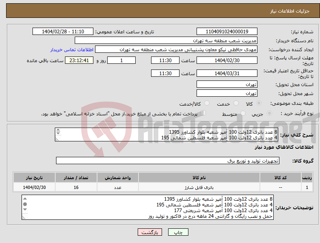Click the چاپ (print) button
This screenshot has width=320, height=243.
click(x=178, y=232)
